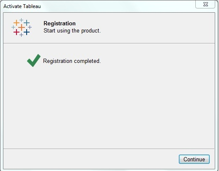
Task: Click the large orange center plus in Tableau logo
Action: (x=22, y=27)
